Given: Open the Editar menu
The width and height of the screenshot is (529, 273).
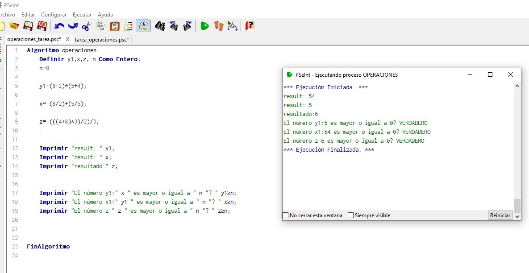Looking at the screenshot, I should click(x=28, y=15).
